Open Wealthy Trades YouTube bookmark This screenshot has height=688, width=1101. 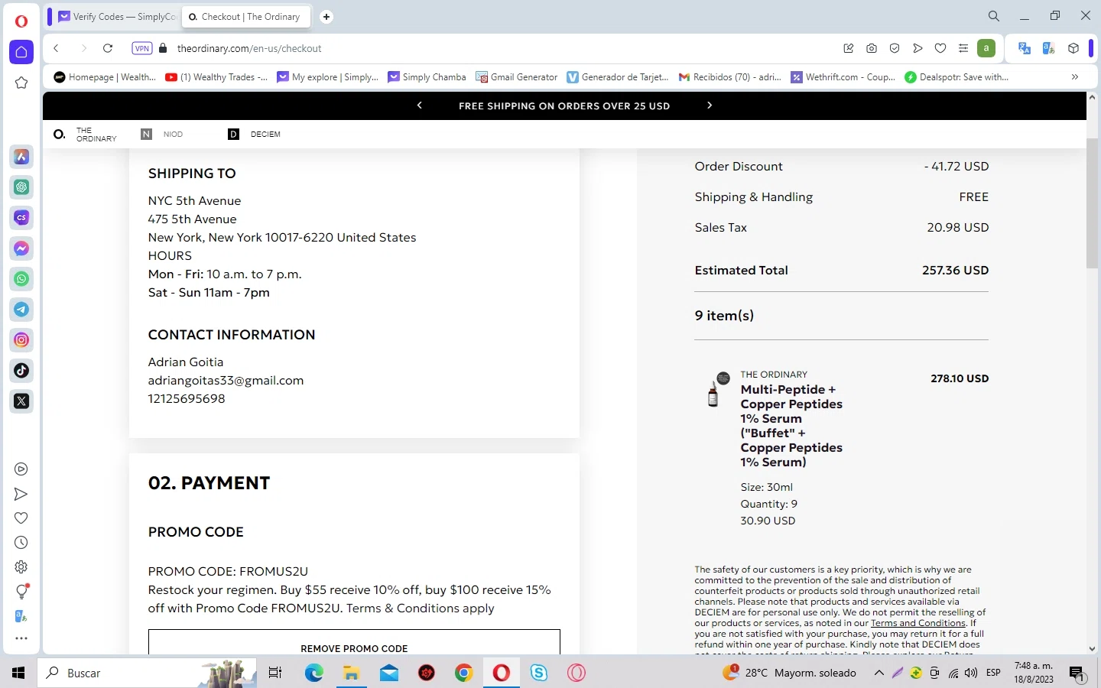[x=216, y=77]
